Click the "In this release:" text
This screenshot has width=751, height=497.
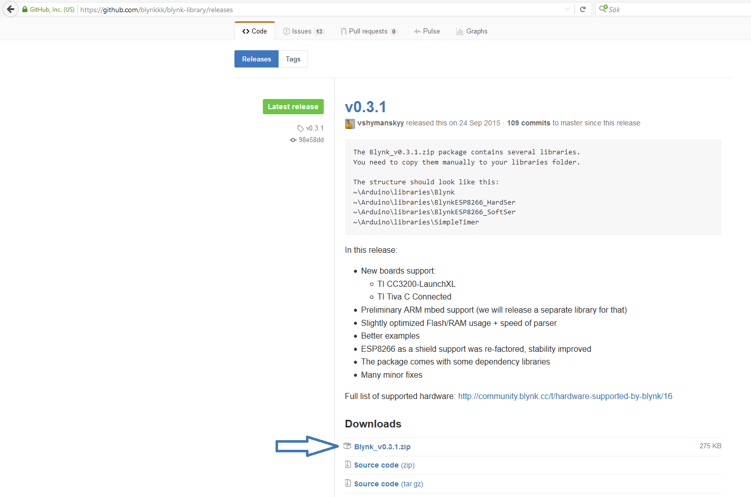(x=371, y=250)
